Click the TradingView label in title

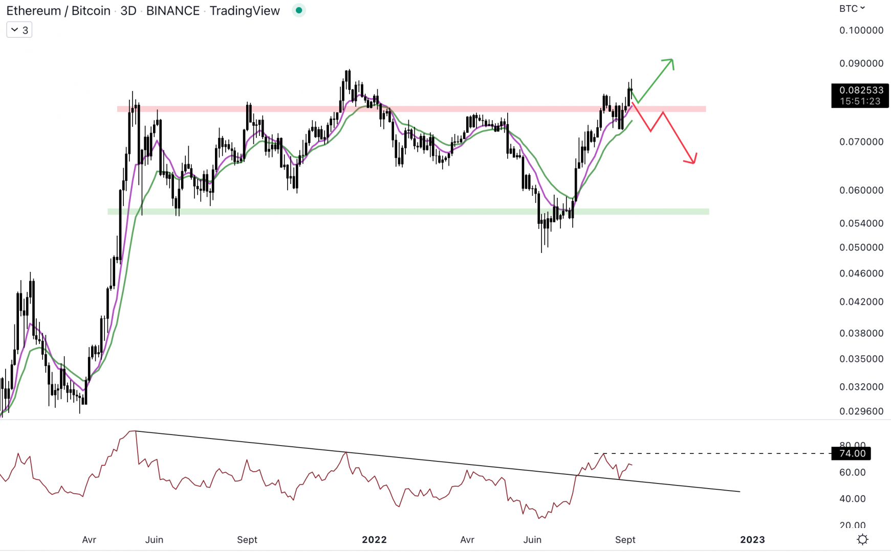pyautogui.click(x=245, y=11)
